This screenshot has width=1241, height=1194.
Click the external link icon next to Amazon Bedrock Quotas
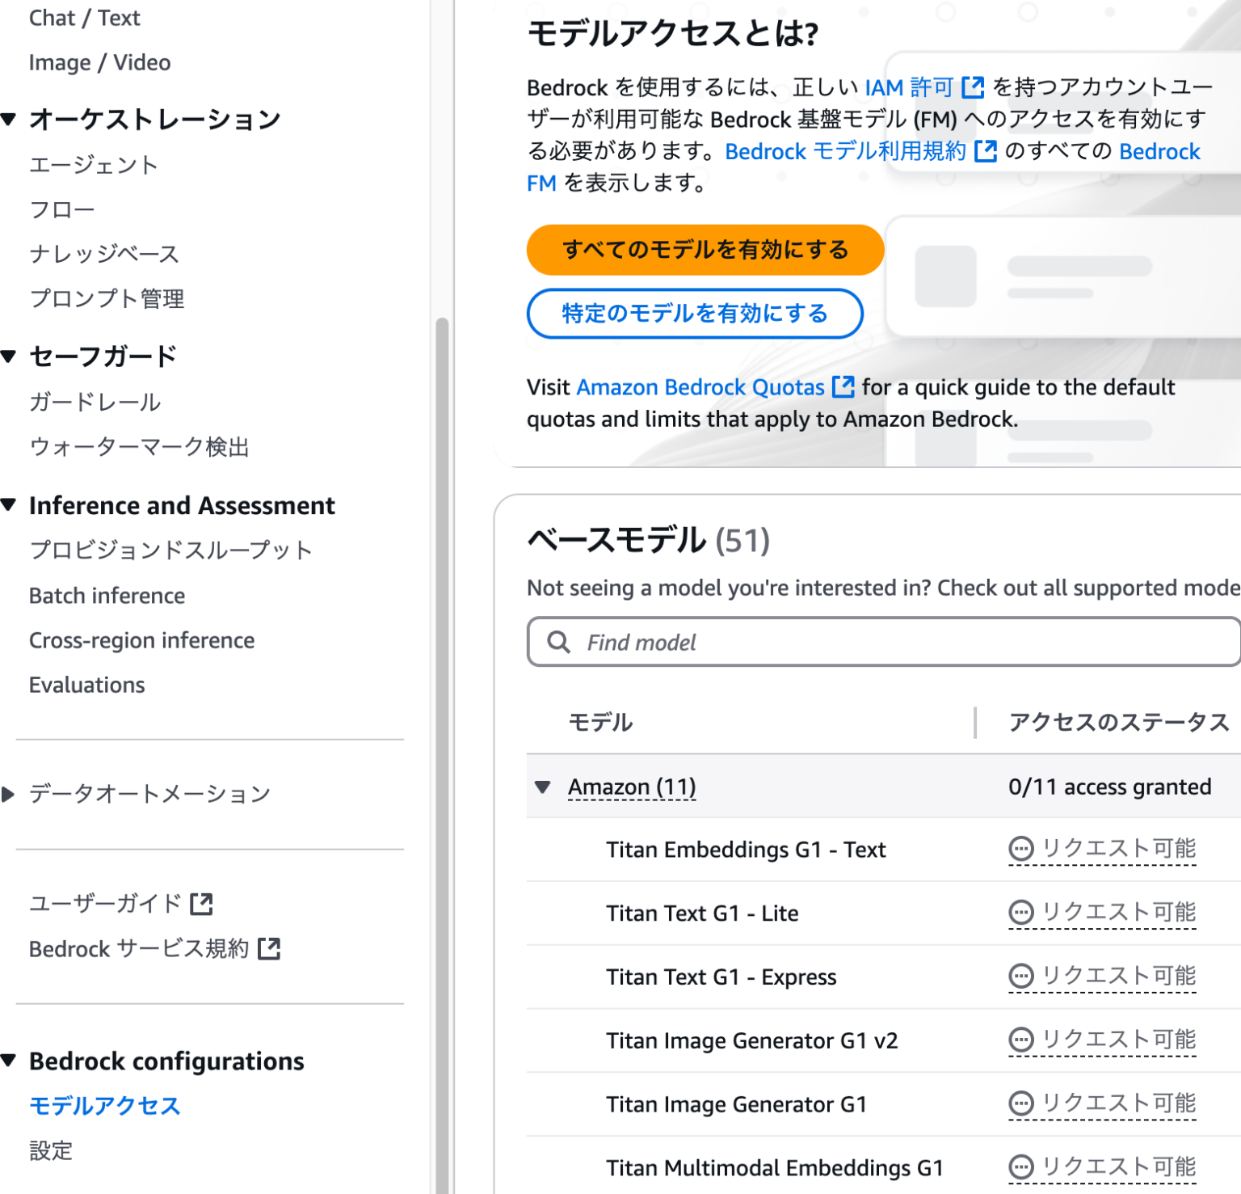[843, 387]
